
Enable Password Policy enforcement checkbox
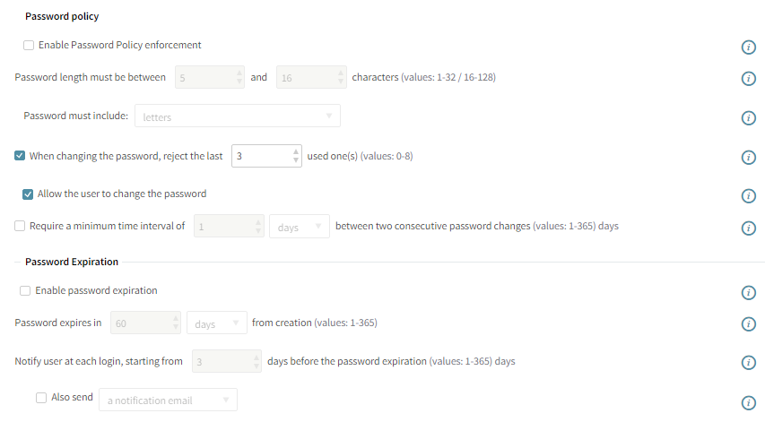click(x=29, y=45)
